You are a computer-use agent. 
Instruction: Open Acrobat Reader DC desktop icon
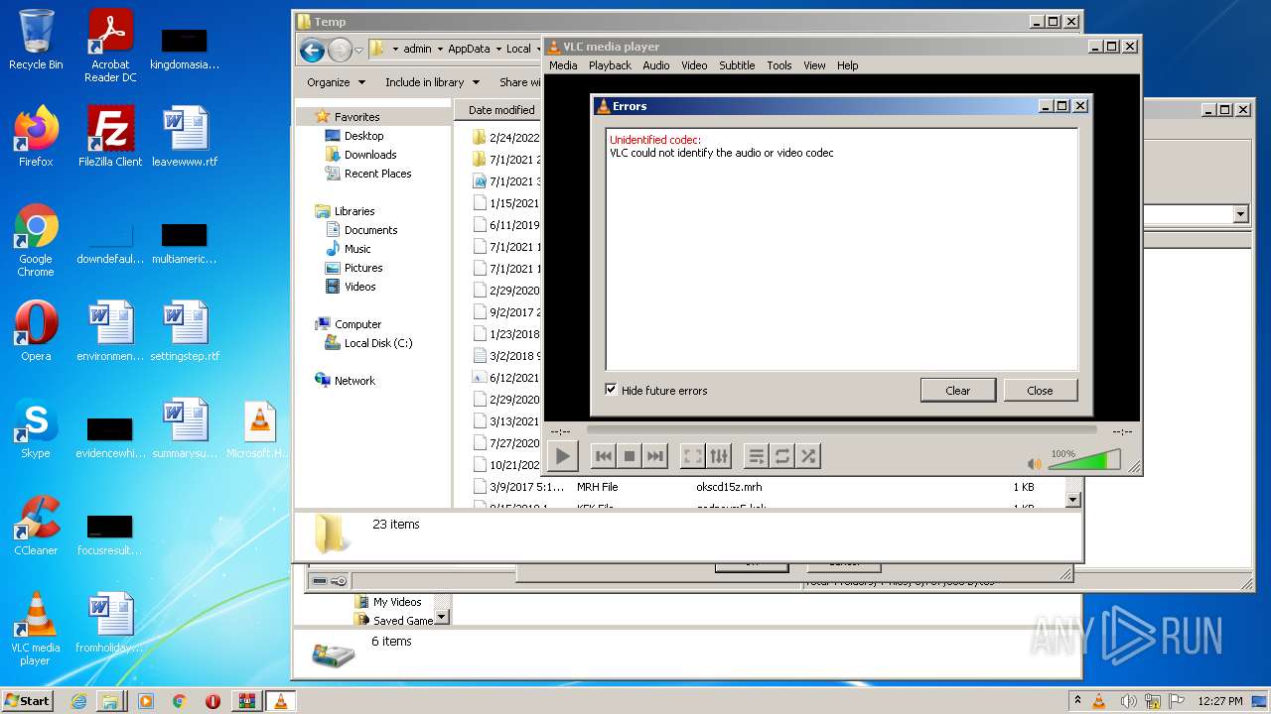click(110, 46)
